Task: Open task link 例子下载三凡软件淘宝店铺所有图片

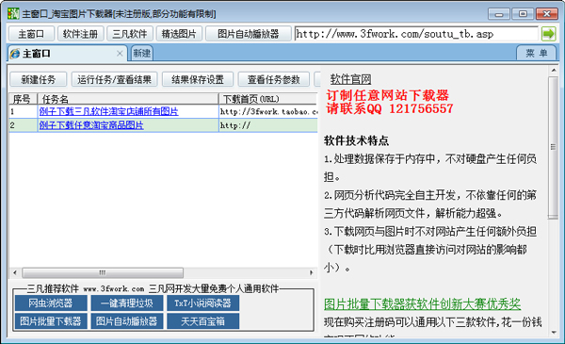Action: pos(109,111)
